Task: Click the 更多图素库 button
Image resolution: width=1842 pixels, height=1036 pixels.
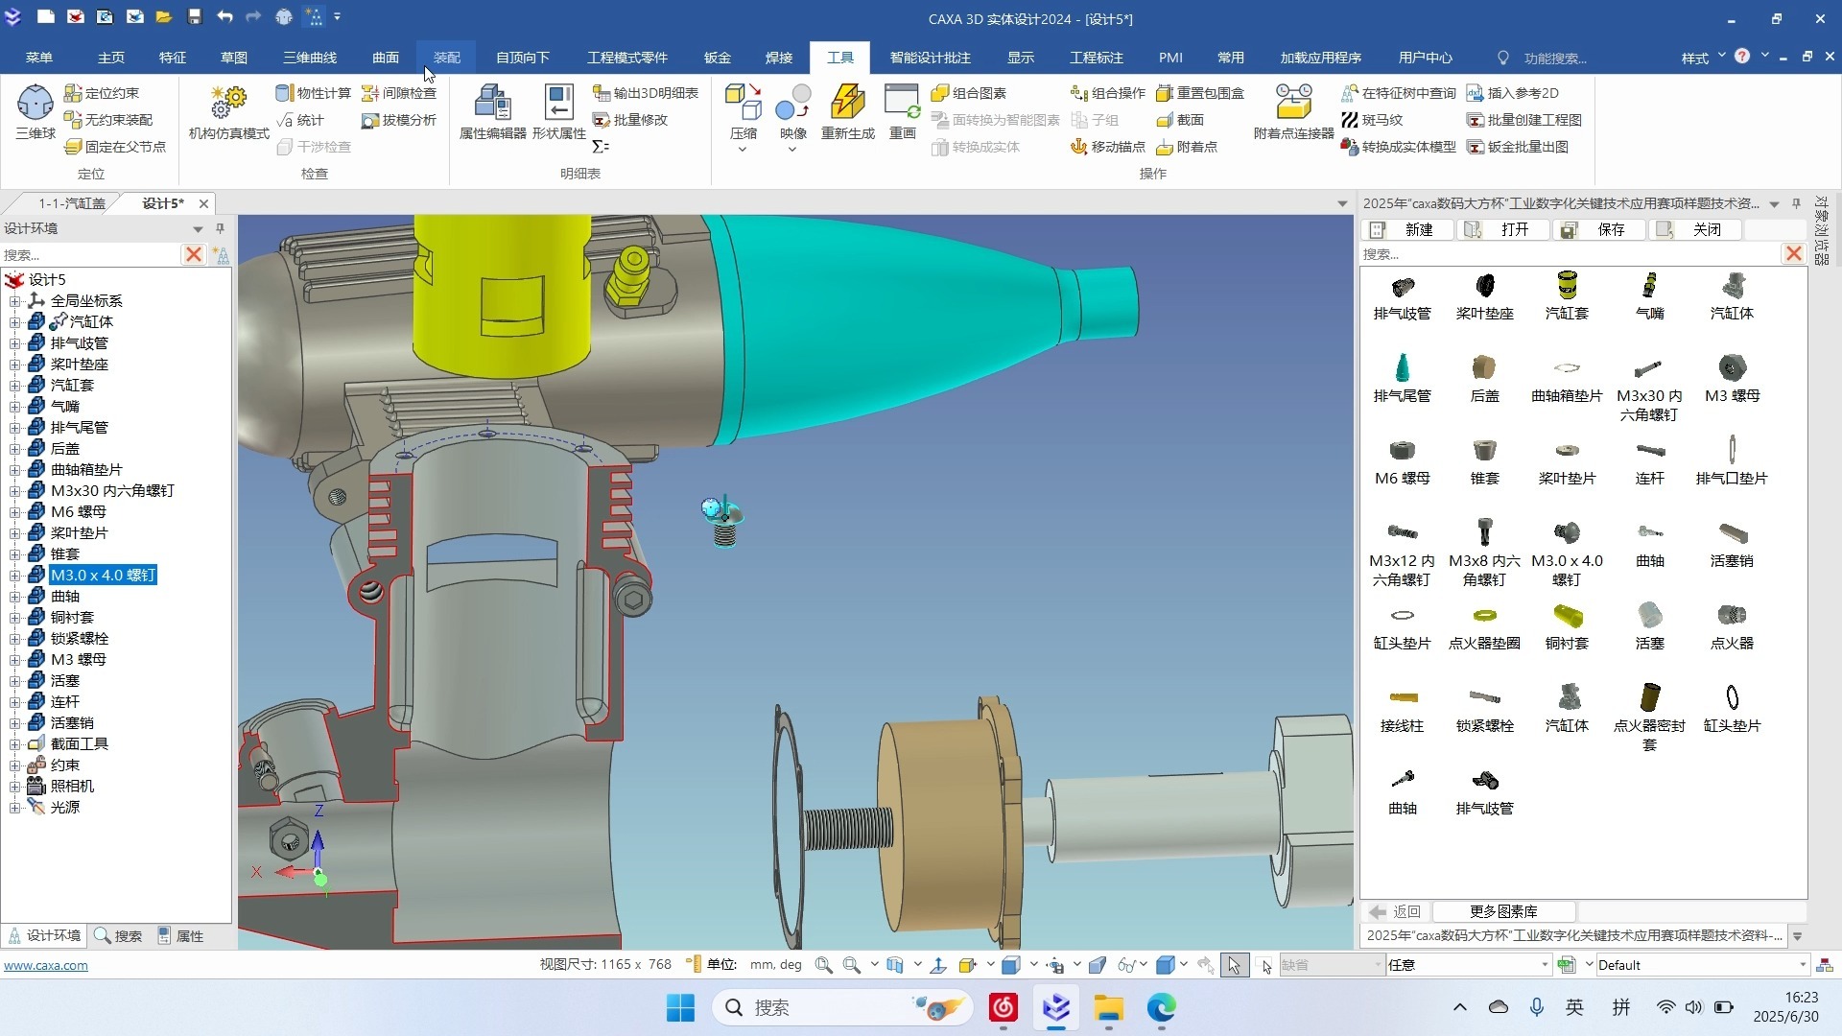Action: (x=1503, y=911)
